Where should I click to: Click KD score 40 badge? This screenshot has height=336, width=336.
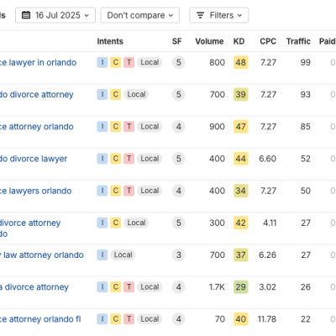pos(241,319)
